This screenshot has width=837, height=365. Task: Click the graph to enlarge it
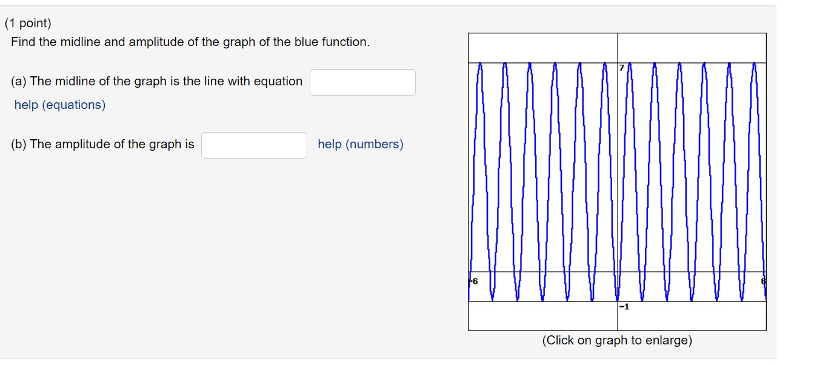pyautogui.click(x=616, y=182)
